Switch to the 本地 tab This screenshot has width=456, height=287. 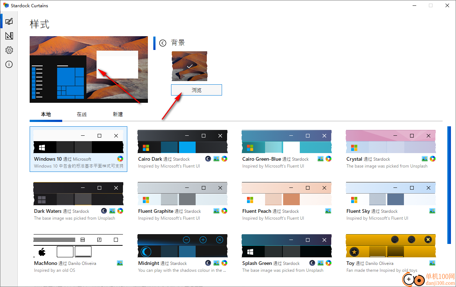(x=46, y=114)
